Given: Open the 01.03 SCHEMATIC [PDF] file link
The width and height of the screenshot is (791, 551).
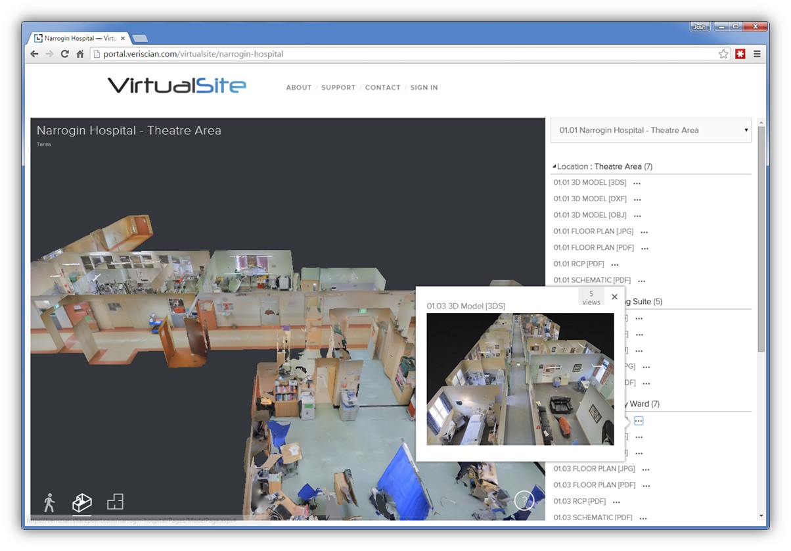Looking at the screenshot, I should coord(593,518).
